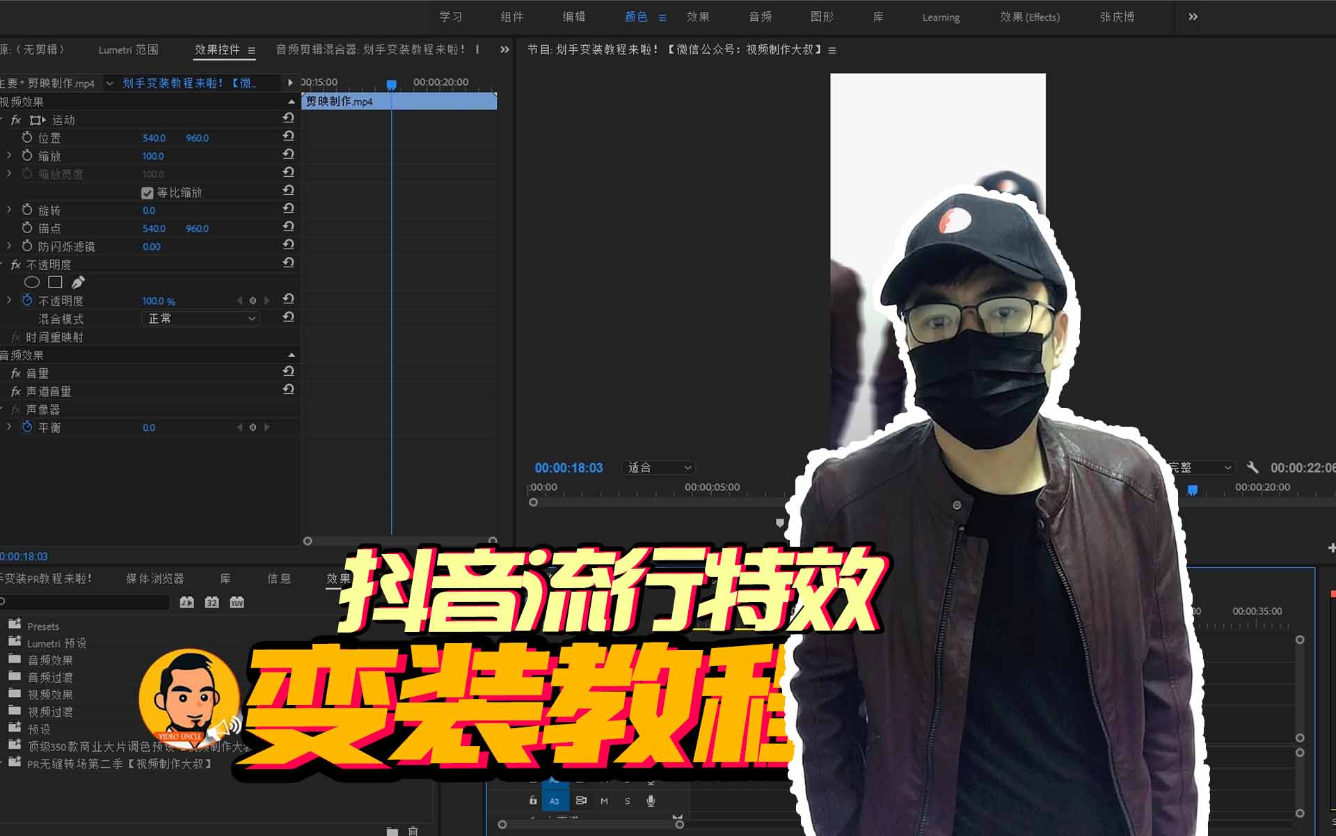Open the 完整 playback resolution dropdown
The height and width of the screenshot is (836, 1336).
(1201, 468)
